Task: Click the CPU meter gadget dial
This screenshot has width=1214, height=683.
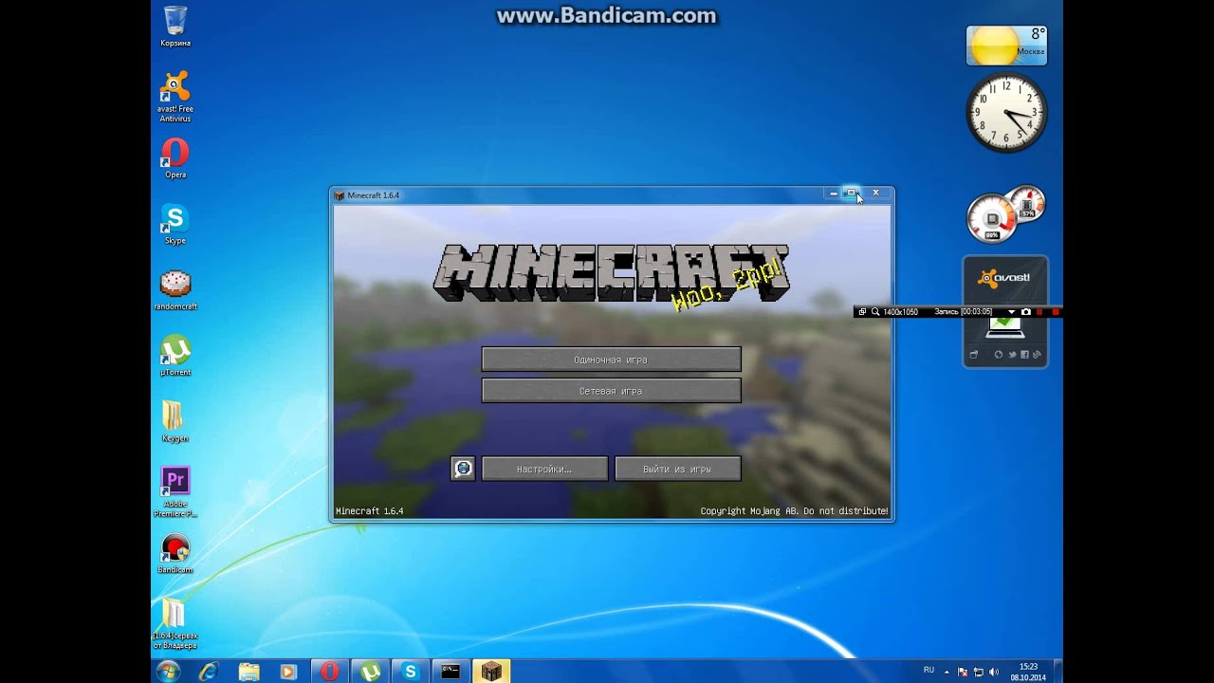Action: coord(991,218)
